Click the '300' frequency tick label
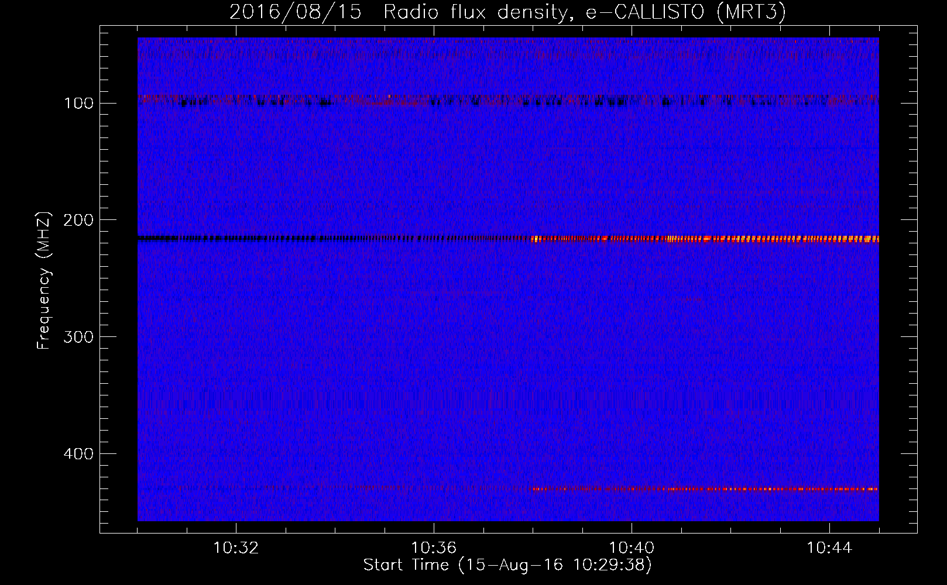The image size is (947, 585). (x=77, y=338)
